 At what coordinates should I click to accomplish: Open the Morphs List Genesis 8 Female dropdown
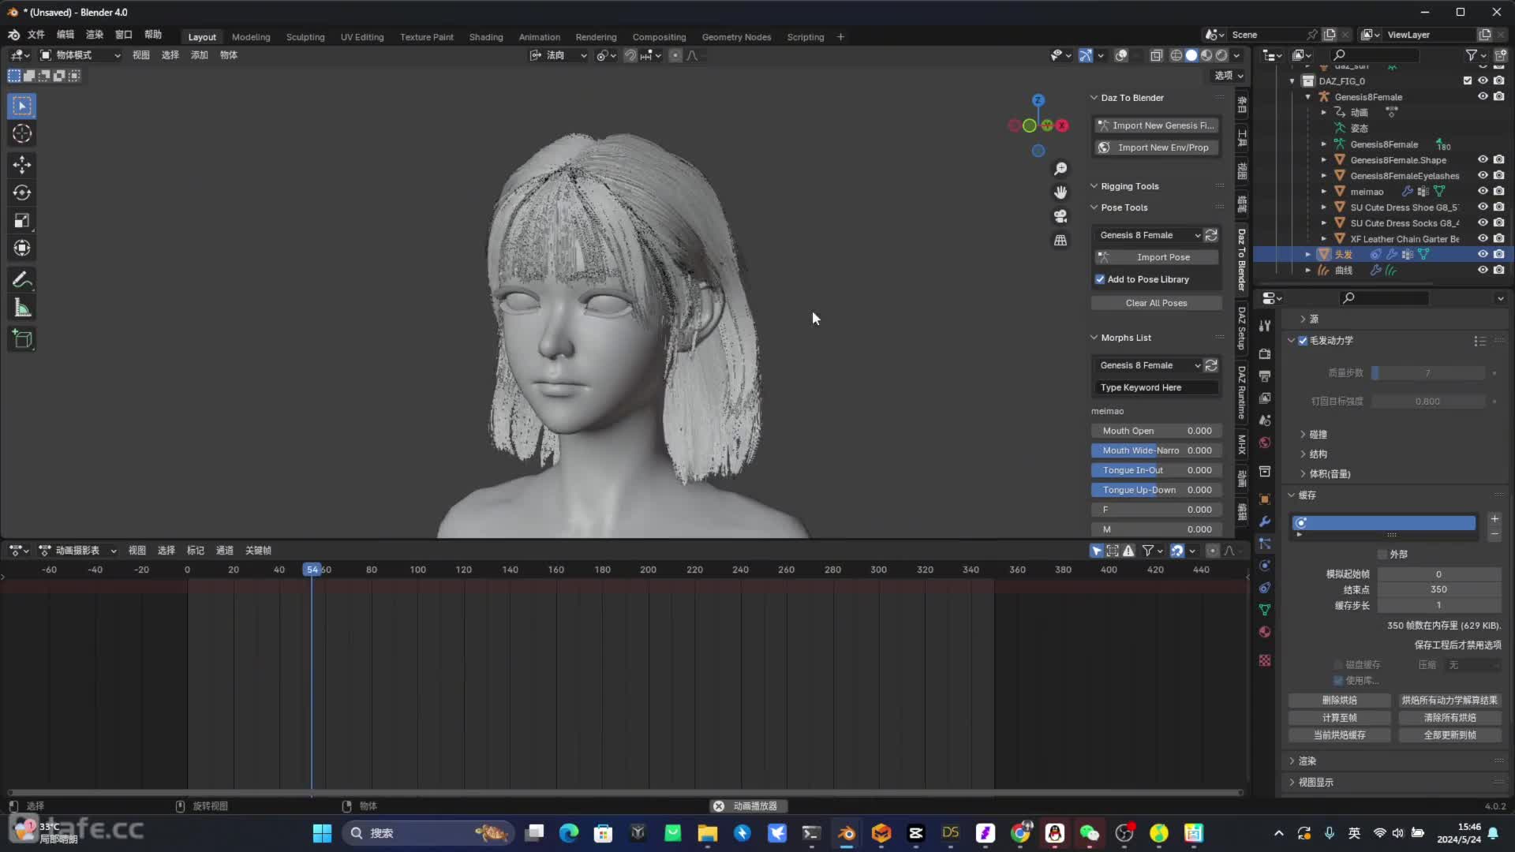coord(1149,365)
